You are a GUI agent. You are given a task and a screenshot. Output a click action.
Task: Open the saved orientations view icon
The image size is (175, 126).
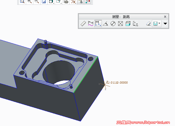[x=59, y=2]
